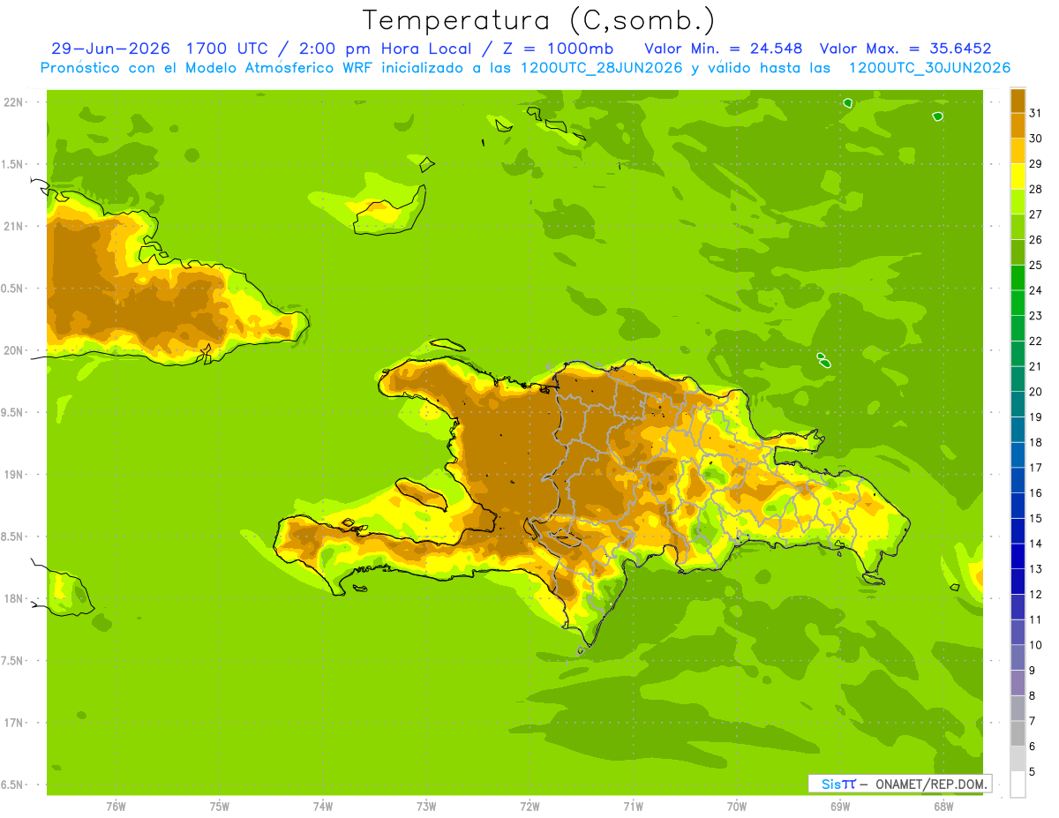Viewport: 1059px width, 818px height.
Task: Click the "1200UTC_30JUN2026" valid-until time
Action: coord(929,68)
